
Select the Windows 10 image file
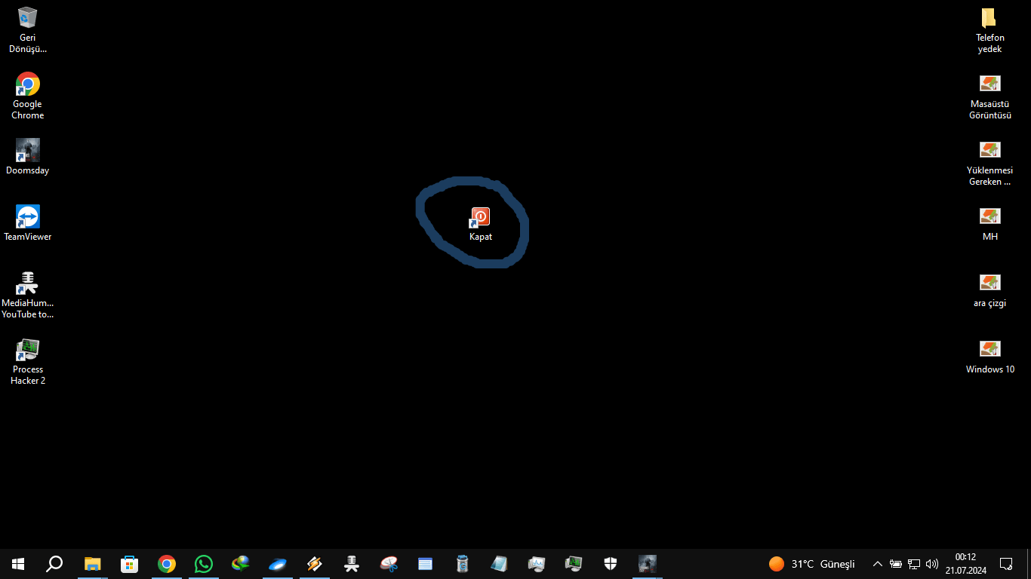point(990,356)
